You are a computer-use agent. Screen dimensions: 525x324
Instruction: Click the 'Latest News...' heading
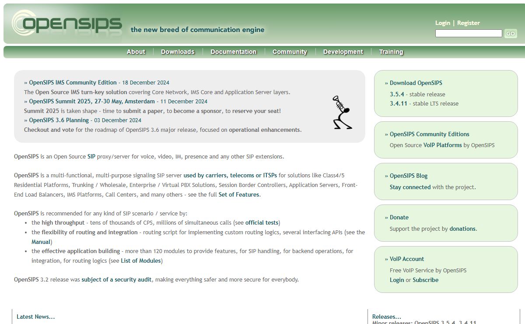pyautogui.click(x=36, y=317)
